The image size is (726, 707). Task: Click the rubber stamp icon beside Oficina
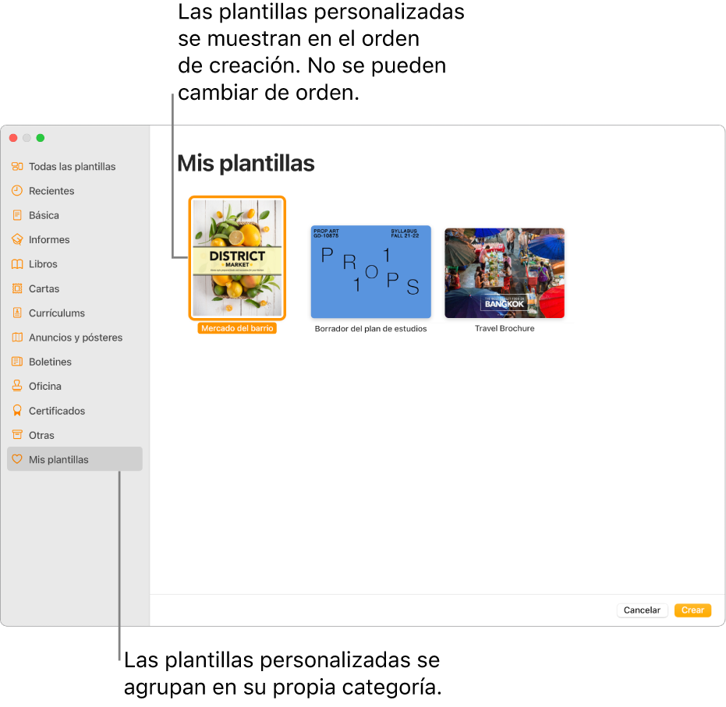17,386
